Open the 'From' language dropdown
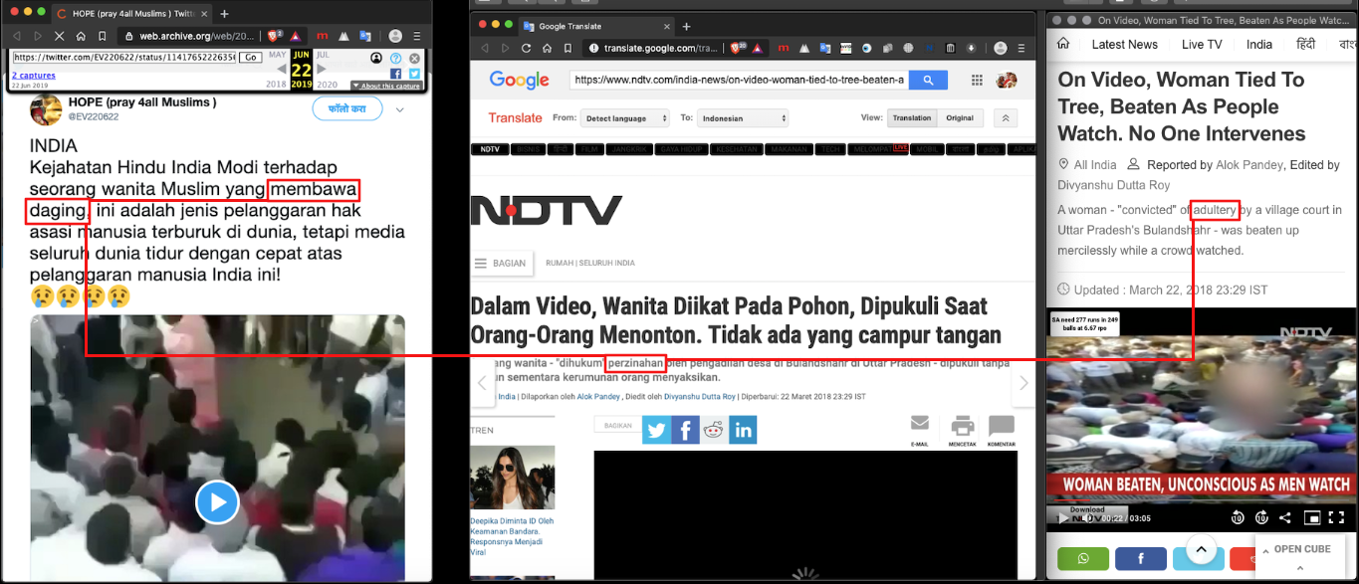This screenshot has width=1359, height=584. 626,118
